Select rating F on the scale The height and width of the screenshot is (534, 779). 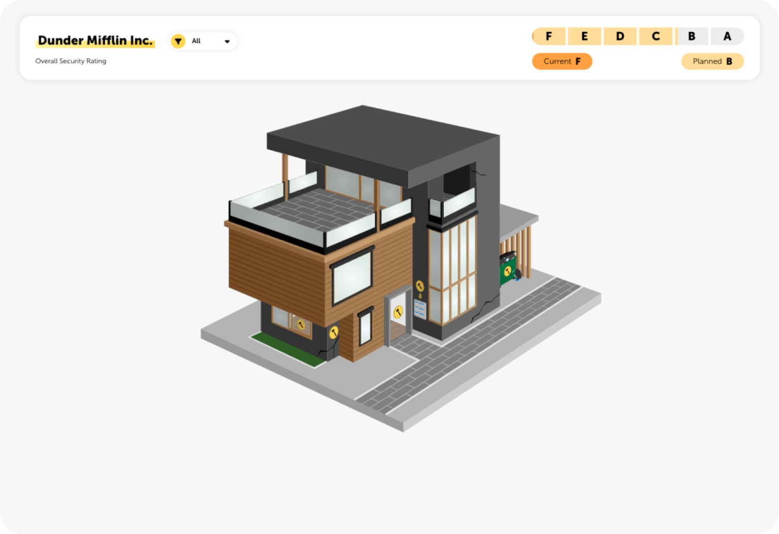coord(549,37)
